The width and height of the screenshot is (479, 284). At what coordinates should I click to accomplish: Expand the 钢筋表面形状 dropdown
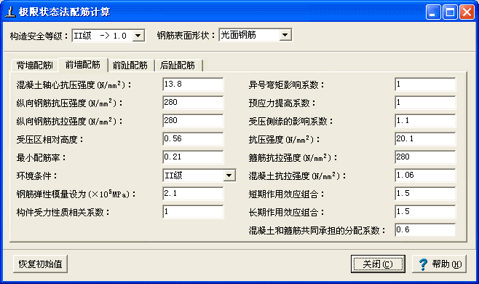click(x=285, y=35)
